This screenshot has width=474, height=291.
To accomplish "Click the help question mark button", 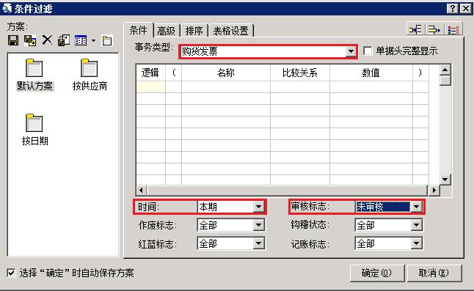I will click(453, 9).
